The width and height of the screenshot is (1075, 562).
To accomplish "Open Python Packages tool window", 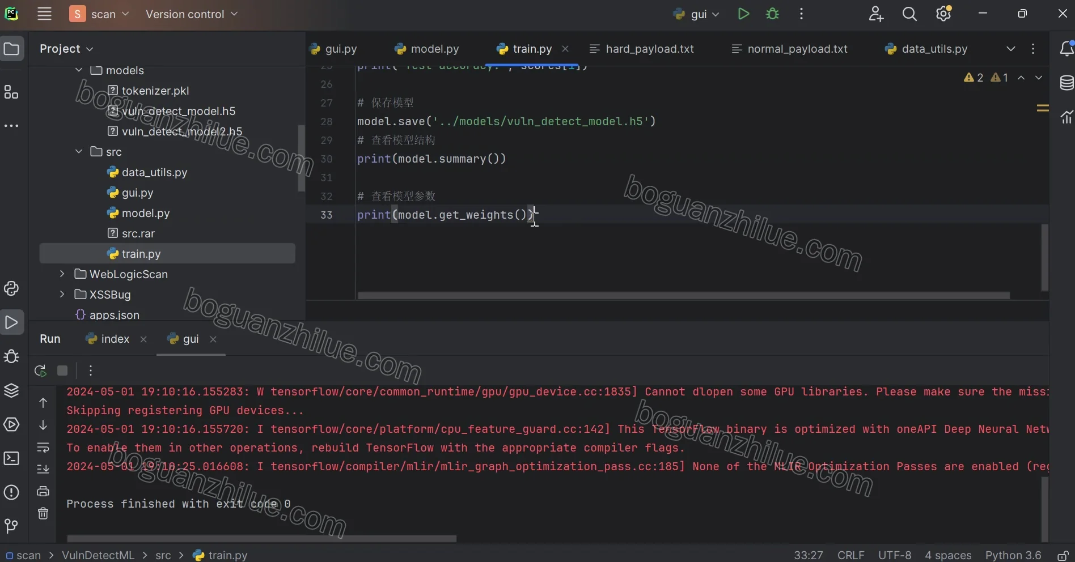I will click(x=11, y=391).
